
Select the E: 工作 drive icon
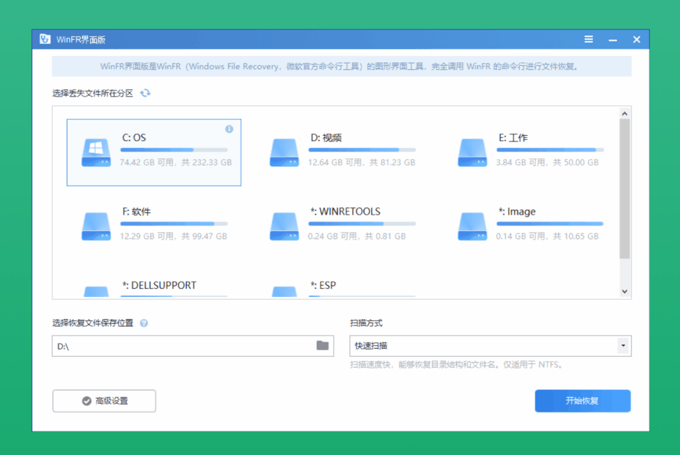472,152
